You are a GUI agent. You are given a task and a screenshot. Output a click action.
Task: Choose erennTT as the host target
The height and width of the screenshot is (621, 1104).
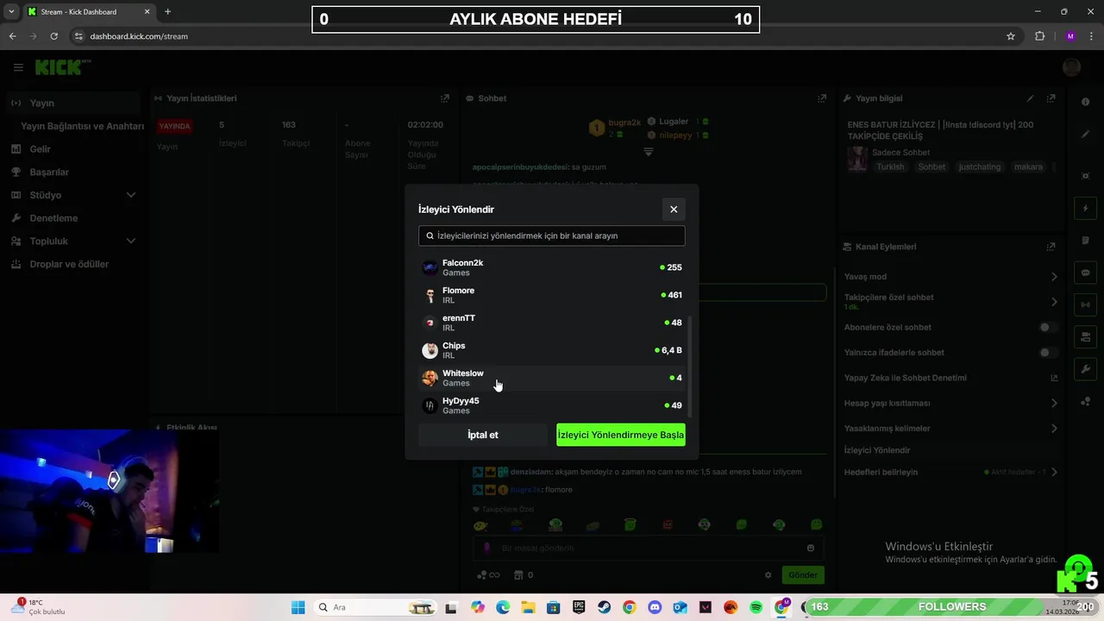coord(552,323)
